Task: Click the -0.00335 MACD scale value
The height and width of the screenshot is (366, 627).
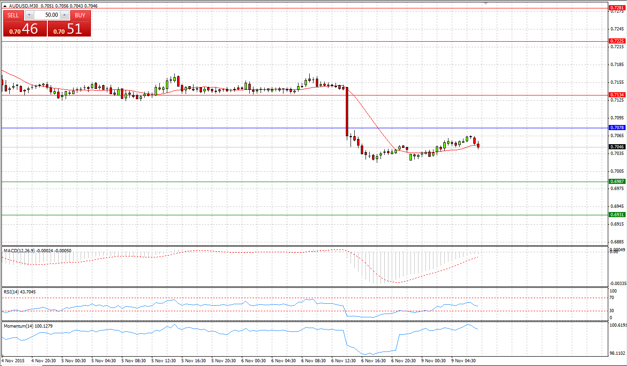Action: point(618,284)
